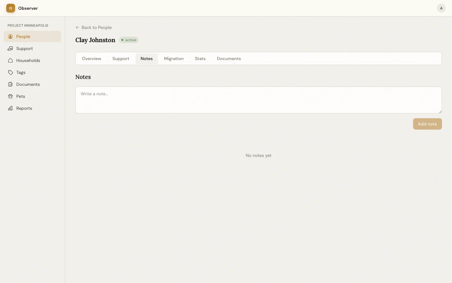Screen dimensions: 452x283
Task: Click the Documents file icon in sidebar
Action: 10,84
